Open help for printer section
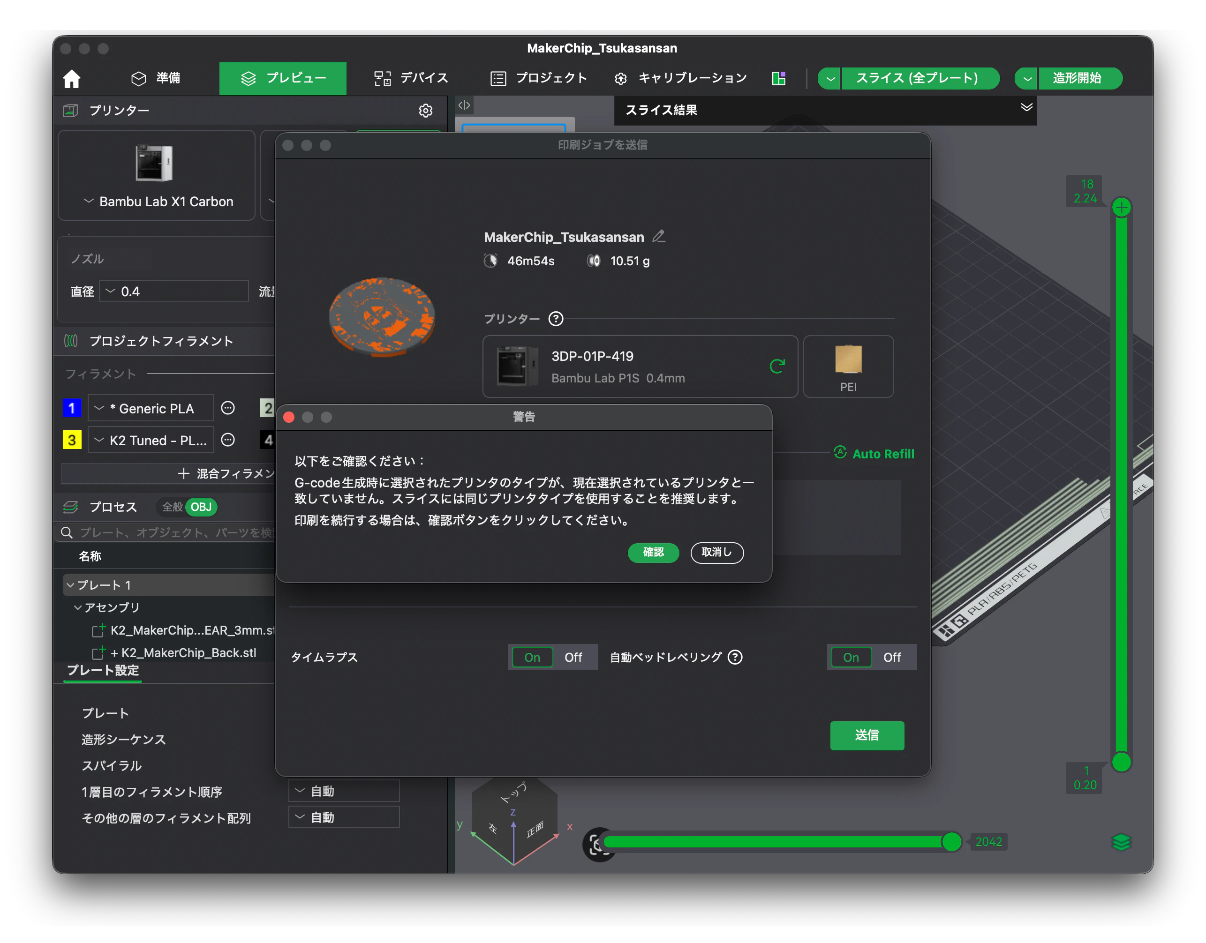Viewport: 1206px width, 943px height. tap(556, 319)
